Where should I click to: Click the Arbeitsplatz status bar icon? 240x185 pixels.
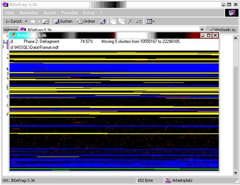(x=168, y=180)
